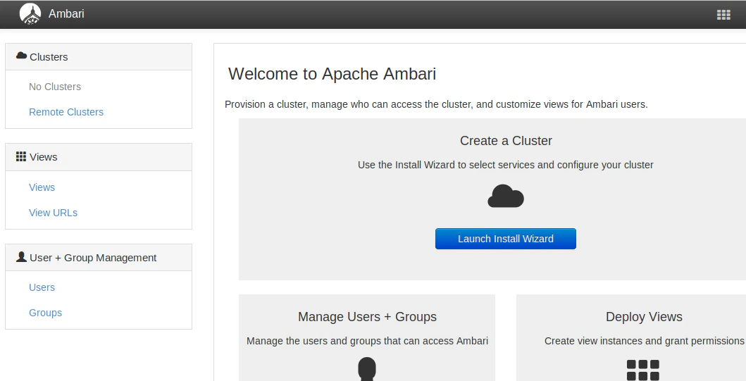Click the Deploy Views title
Image resolution: width=746 pixels, height=381 pixels.
644,317
